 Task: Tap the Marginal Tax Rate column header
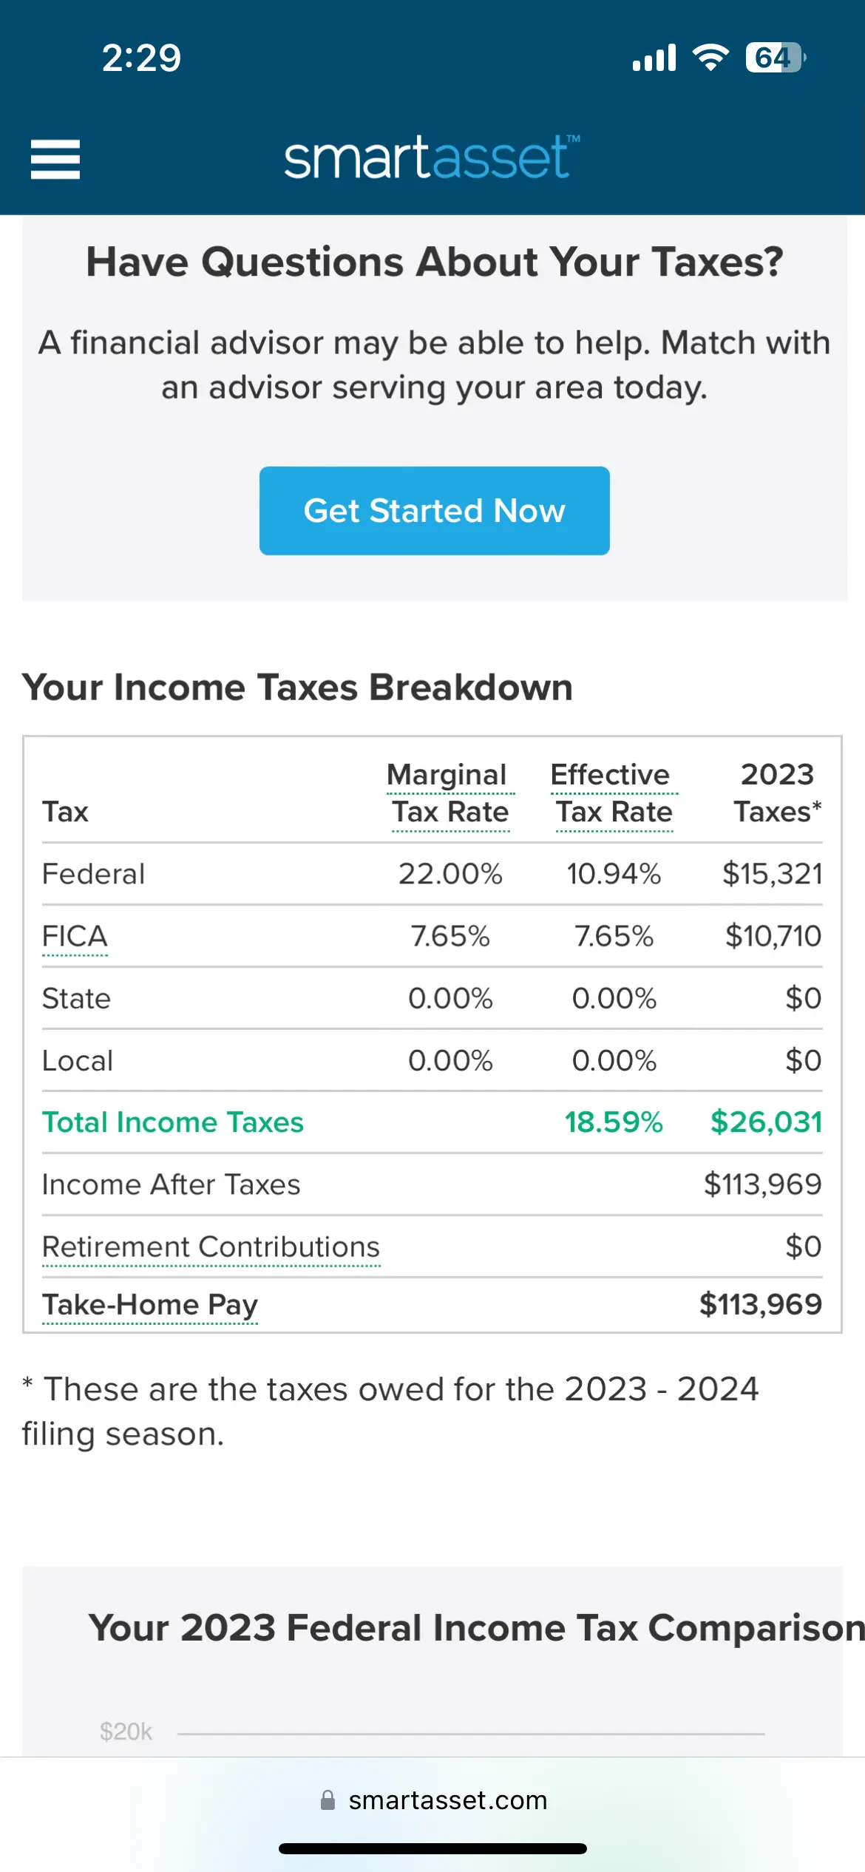pyautogui.click(x=450, y=793)
